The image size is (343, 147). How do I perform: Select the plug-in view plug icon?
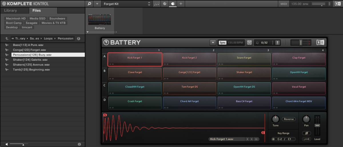pos(173,4)
